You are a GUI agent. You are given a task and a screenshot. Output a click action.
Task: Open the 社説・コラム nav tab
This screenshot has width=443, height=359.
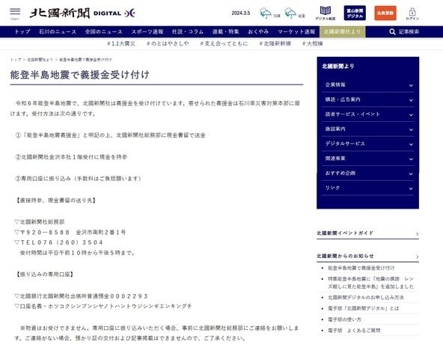[x=188, y=31]
